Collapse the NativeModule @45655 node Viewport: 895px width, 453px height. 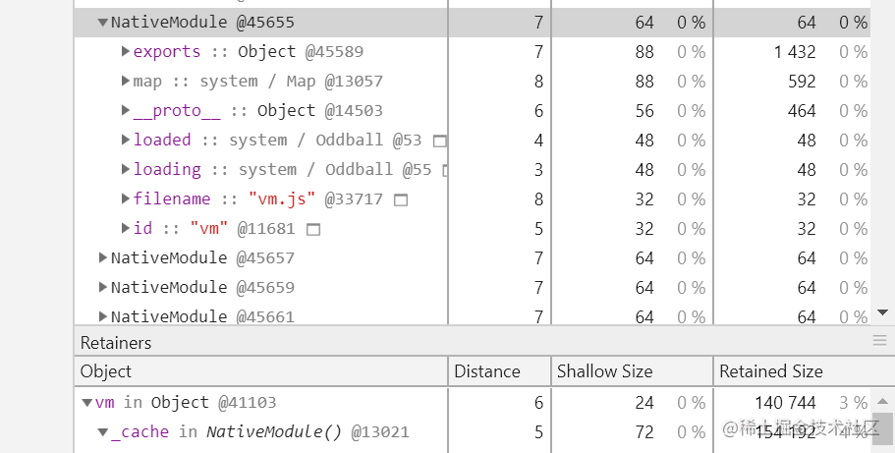pyautogui.click(x=103, y=22)
